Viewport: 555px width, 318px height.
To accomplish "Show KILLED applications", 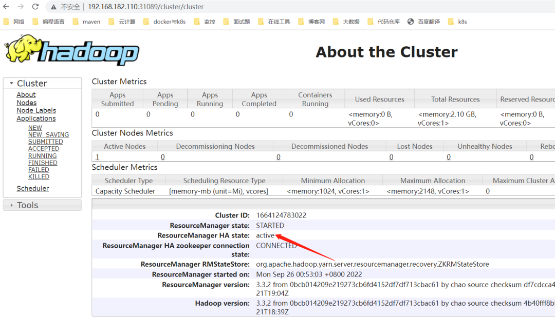I will (39, 176).
